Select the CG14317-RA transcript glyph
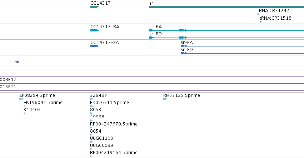This screenshot has width=304, height=158. [94, 30]
